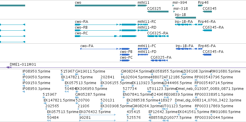The height and width of the screenshot is (122, 246).
Task: Select the mthl11 gene glyph
Action: click(142, 5)
